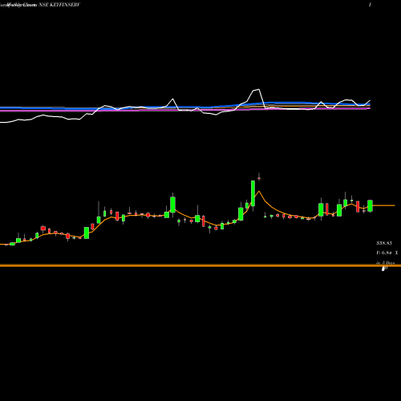The width and height of the screenshot is (401, 401).
Task: Select the last green candlestick on the right
Action: (x=370, y=206)
